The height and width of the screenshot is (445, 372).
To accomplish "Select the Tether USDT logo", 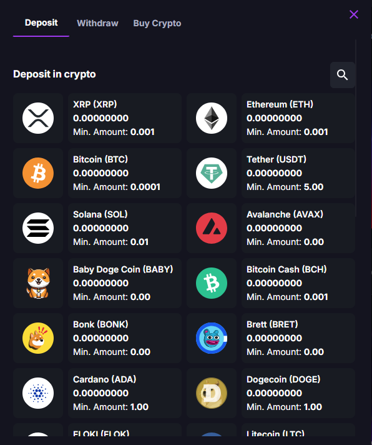I will (212, 173).
